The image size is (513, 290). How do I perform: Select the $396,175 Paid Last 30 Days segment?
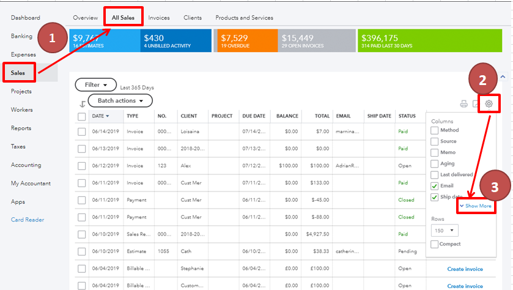click(x=430, y=40)
